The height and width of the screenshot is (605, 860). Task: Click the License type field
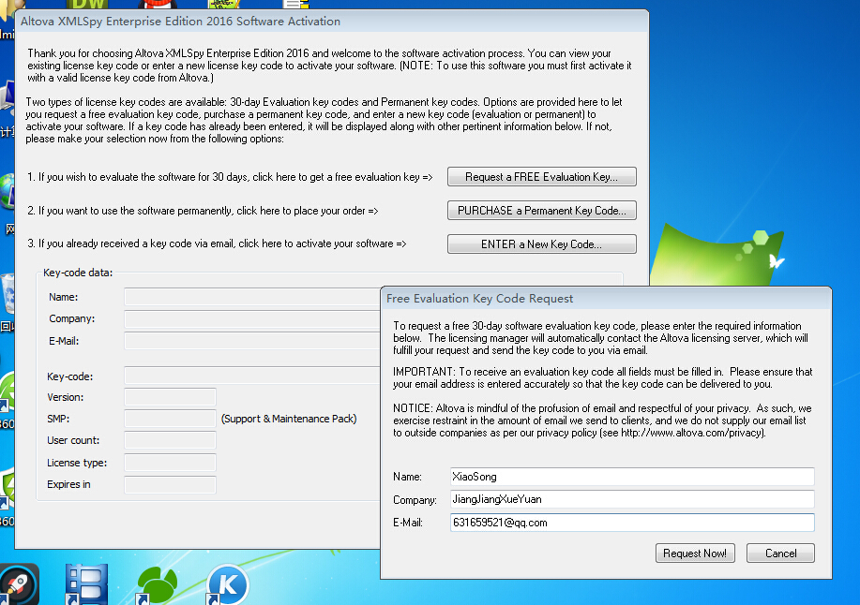pos(170,462)
